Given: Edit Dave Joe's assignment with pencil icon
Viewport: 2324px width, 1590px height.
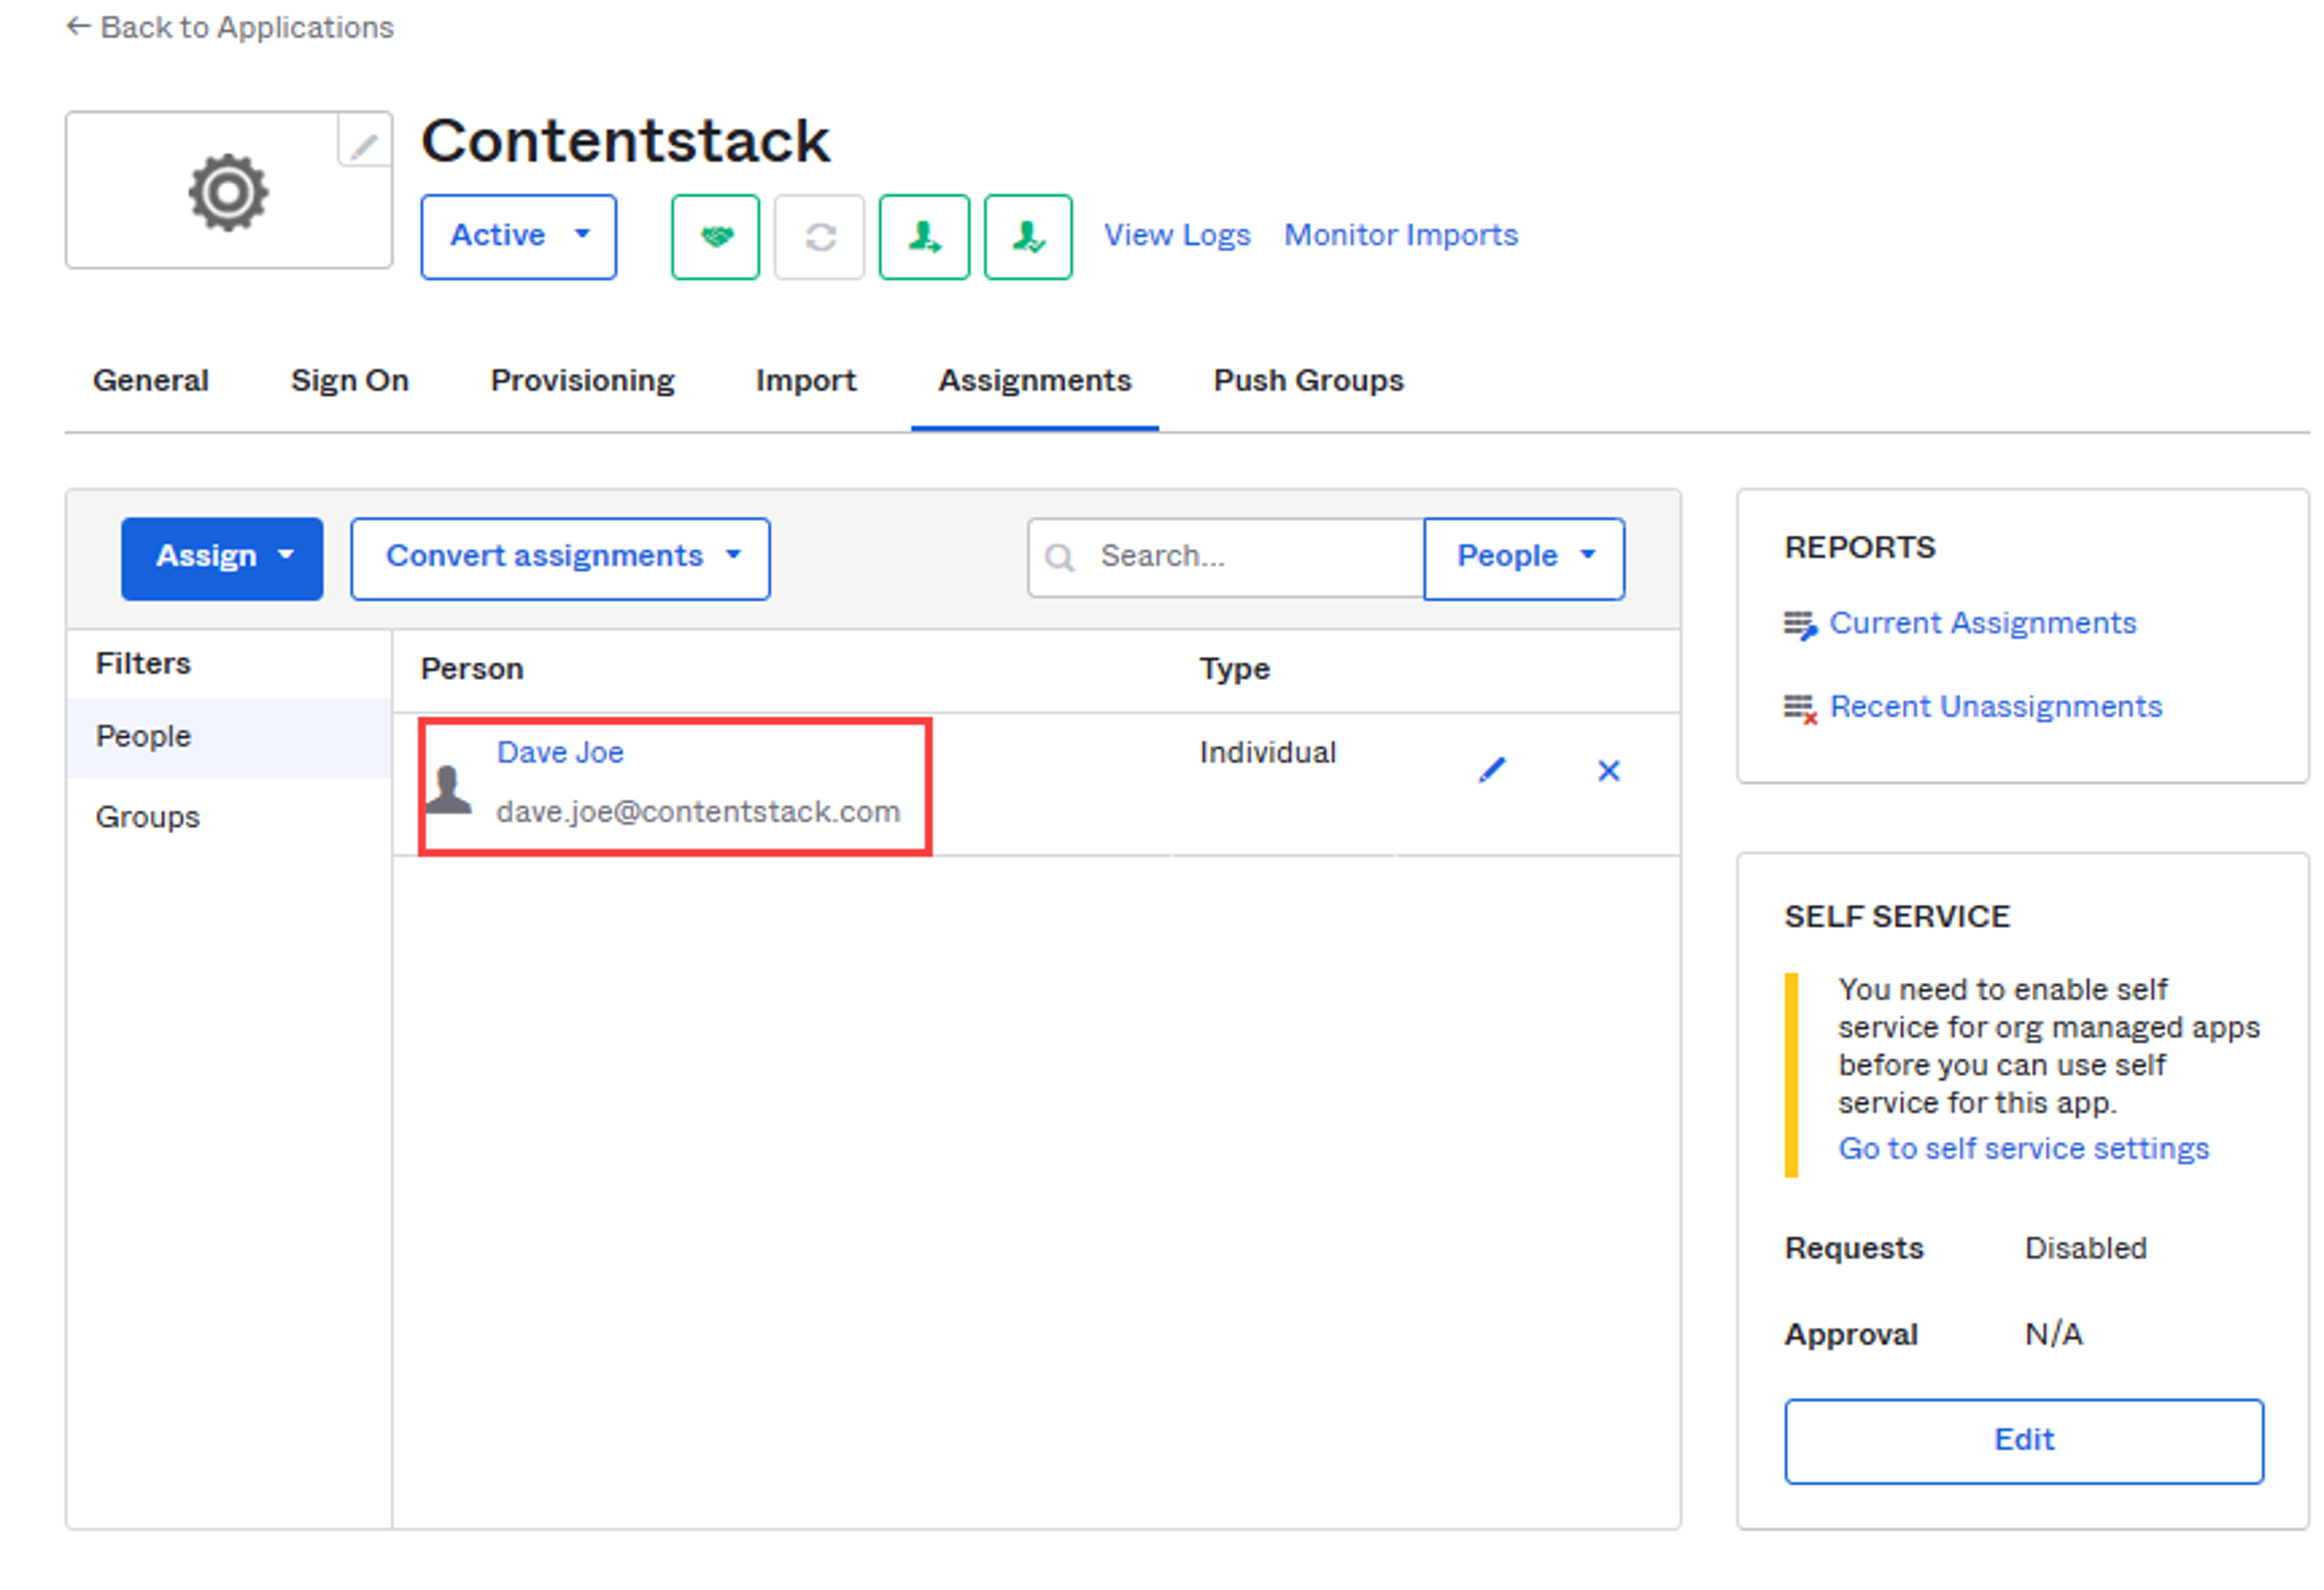Looking at the screenshot, I should [1493, 771].
